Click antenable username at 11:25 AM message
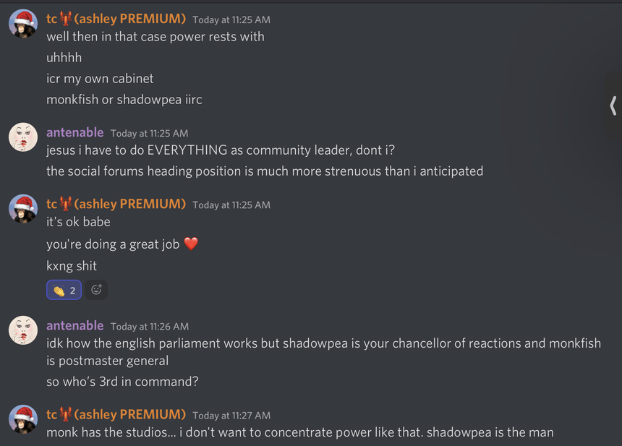This screenshot has width=622, height=446. [x=75, y=132]
